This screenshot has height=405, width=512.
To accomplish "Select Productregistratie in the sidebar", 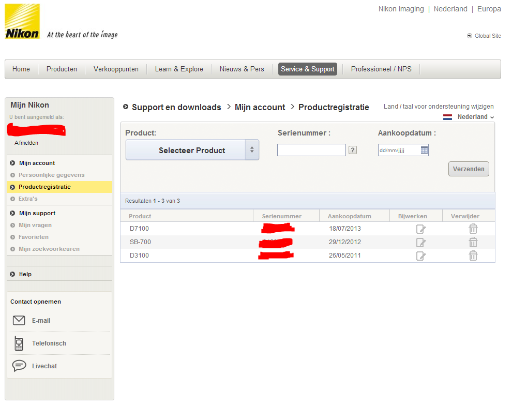I will click(59, 187).
